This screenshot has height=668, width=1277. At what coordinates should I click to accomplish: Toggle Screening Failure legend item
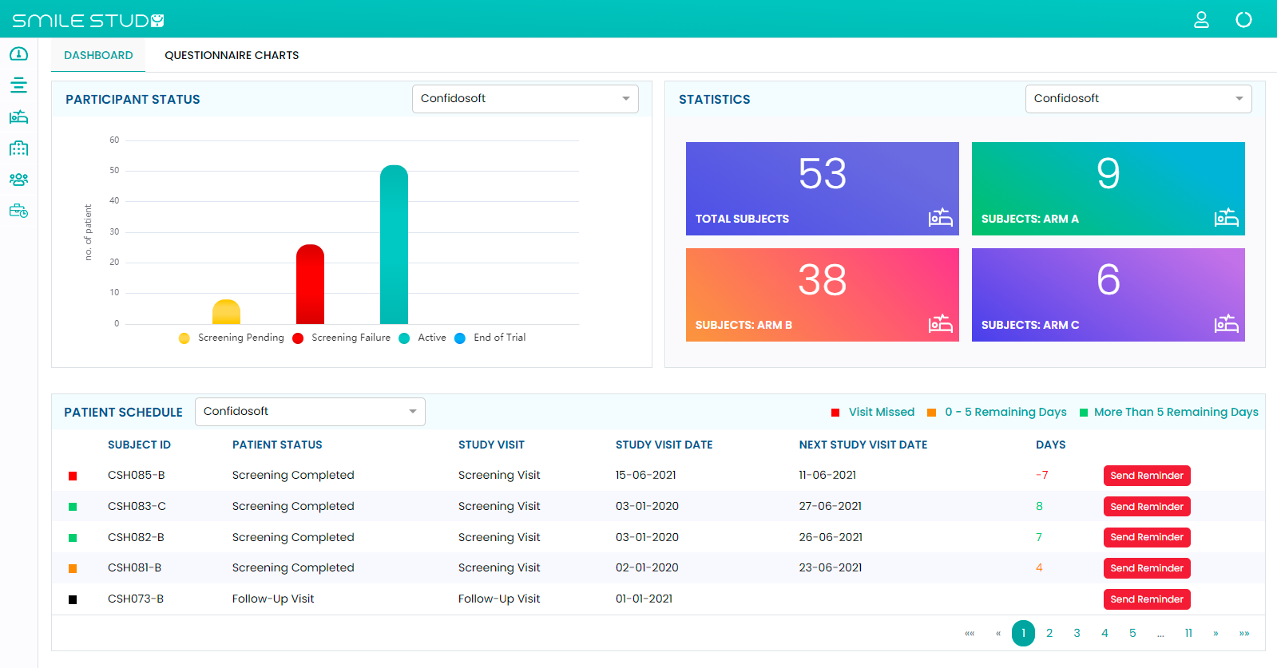tap(343, 338)
